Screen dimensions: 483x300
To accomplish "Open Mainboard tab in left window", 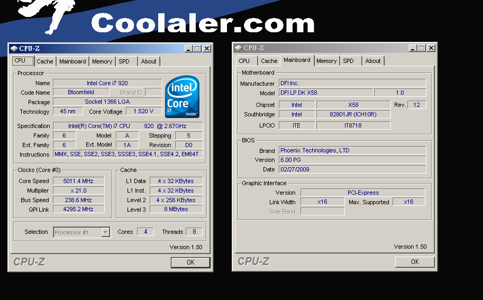I will tap(72, 61).
